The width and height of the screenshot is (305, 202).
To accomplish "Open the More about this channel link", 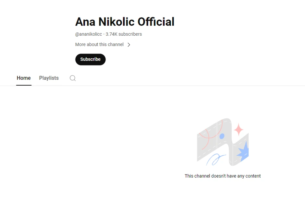I will pos(99,44).
